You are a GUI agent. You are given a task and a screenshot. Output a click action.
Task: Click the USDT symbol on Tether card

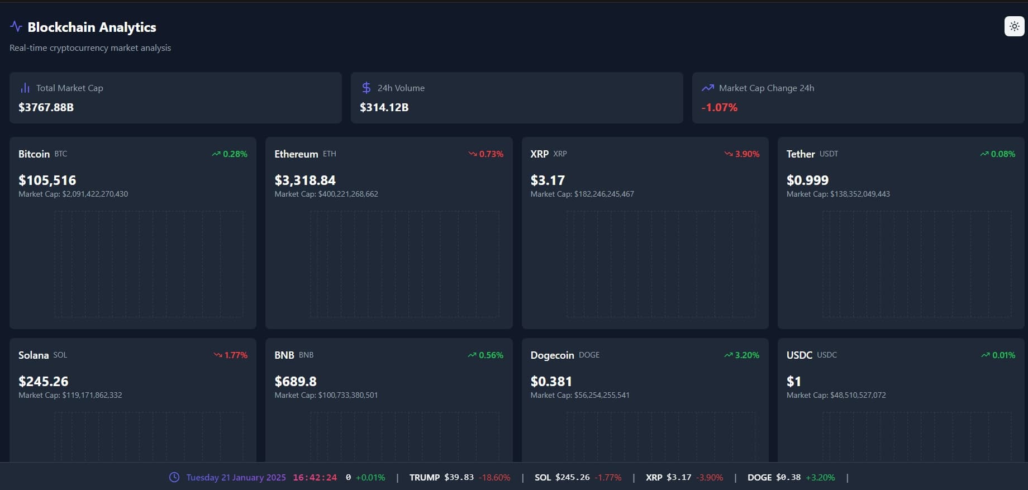pyautogui.click(x=829, y=154)
